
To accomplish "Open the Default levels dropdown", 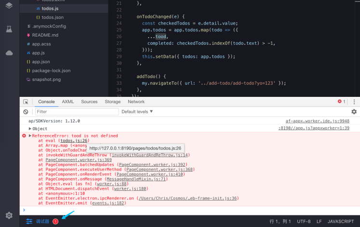I will click(137, 111).
